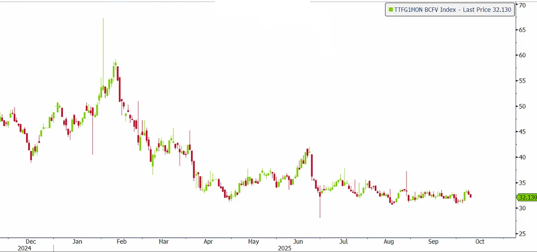Image resolution: width=537 pixels, height=252 pixels.
Task: Click the Jun label on time axis
Action: tap(298, 242)
